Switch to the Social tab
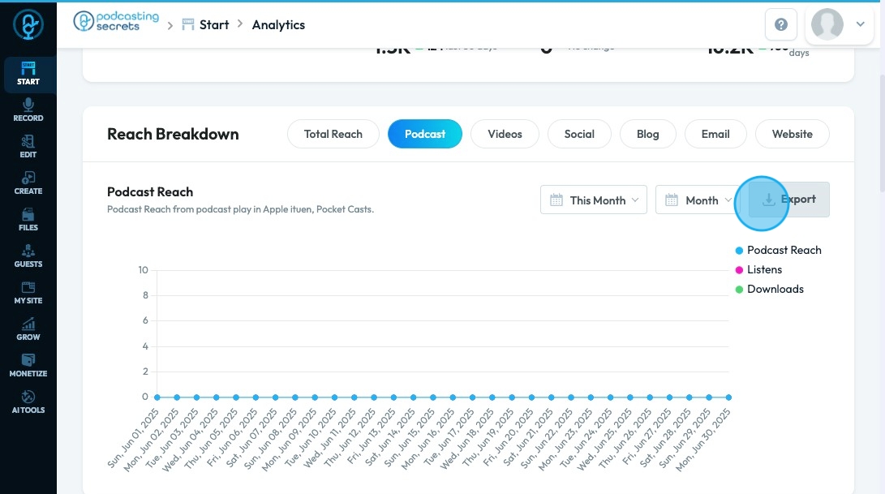Image resolution: width=885 pixels, height=494 pixels. [x=579, y=134]
